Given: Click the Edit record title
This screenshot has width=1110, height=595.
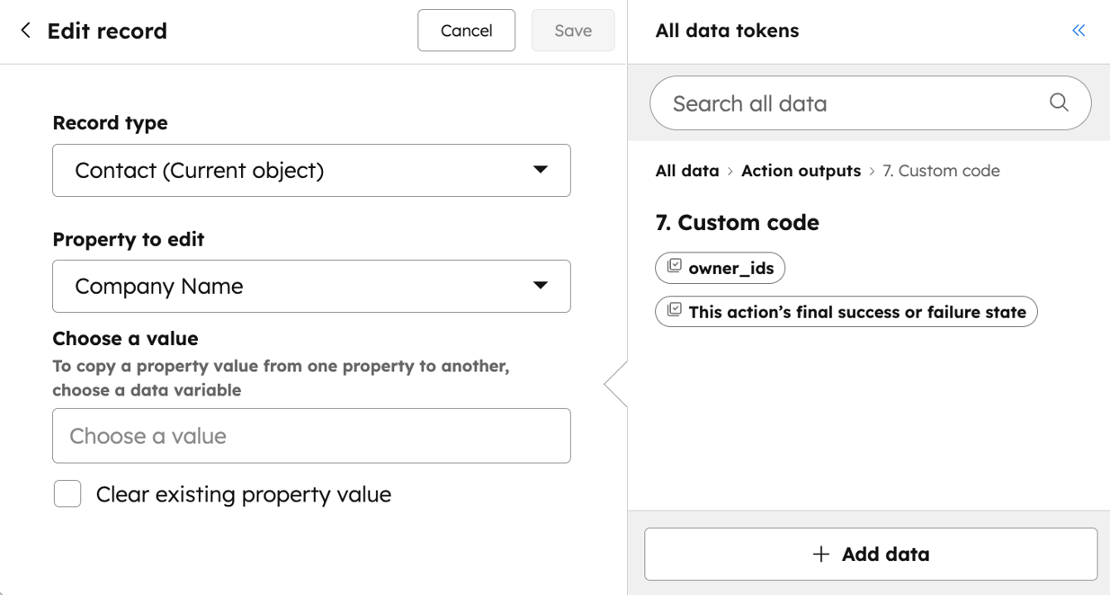Looking at the screenshot, I should click(107, 31).
